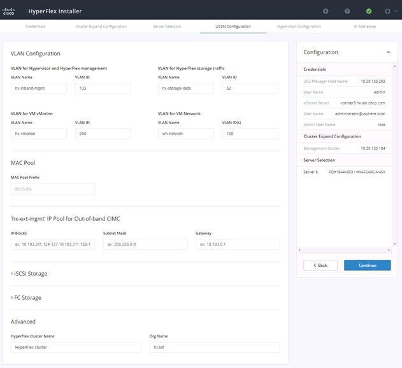Select the UCSM Configuration tab
This screenshot has height=368, width=402.
(233, 26)
